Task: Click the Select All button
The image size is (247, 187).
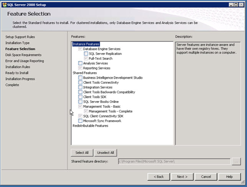Action: tap(82, 152)
